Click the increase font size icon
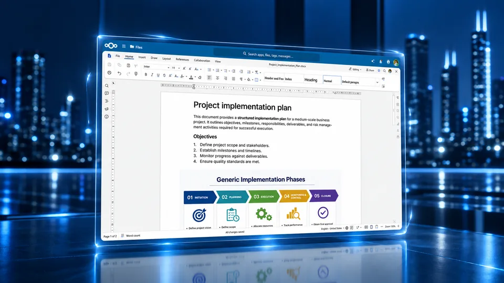This screenshot has height=283, width=504. tap(184, 68)
